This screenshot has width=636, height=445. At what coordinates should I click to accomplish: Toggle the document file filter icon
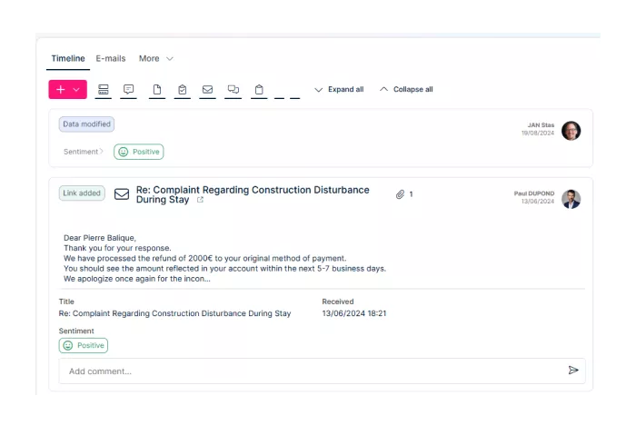[157, 89]
